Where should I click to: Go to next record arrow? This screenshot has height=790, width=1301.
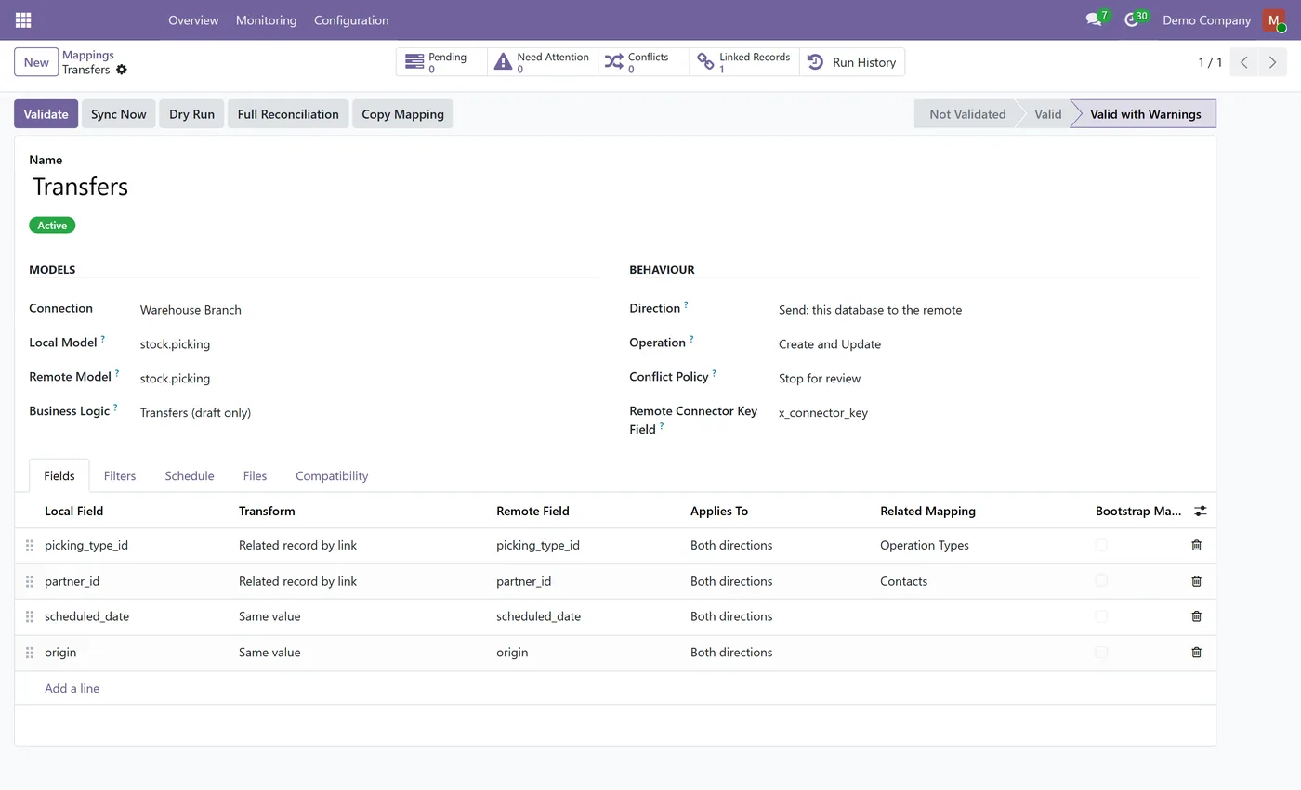pyautogui.click(x=1272, y=62)
